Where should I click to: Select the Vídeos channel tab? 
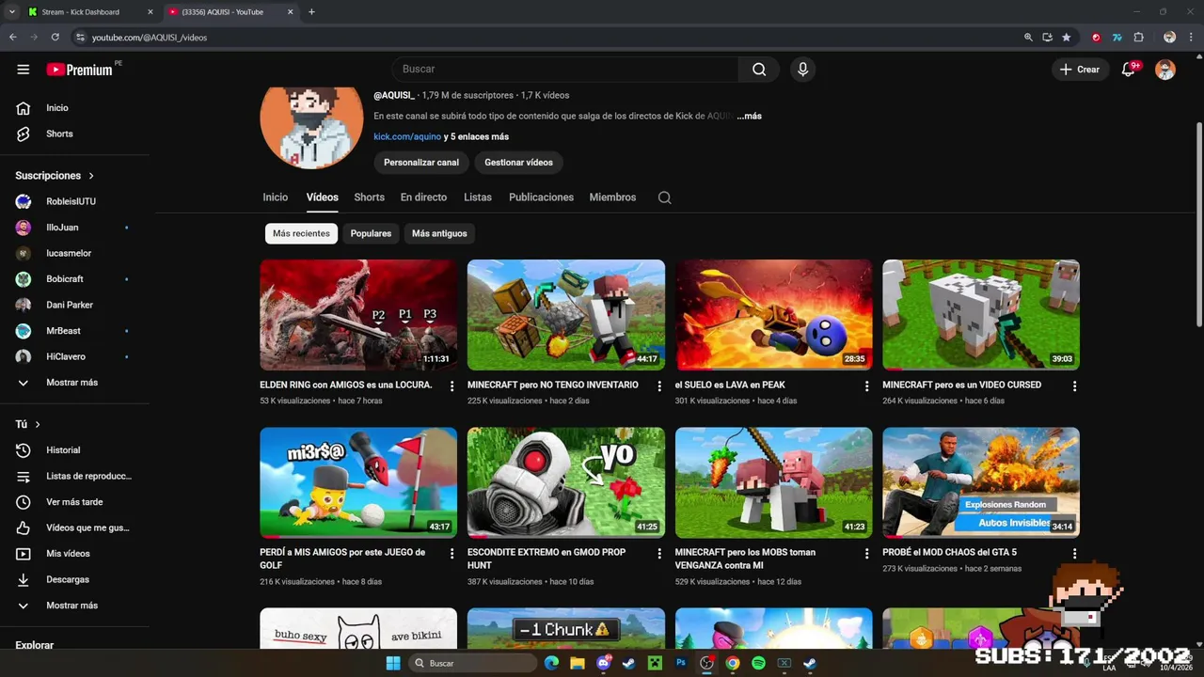click(322, 197)
